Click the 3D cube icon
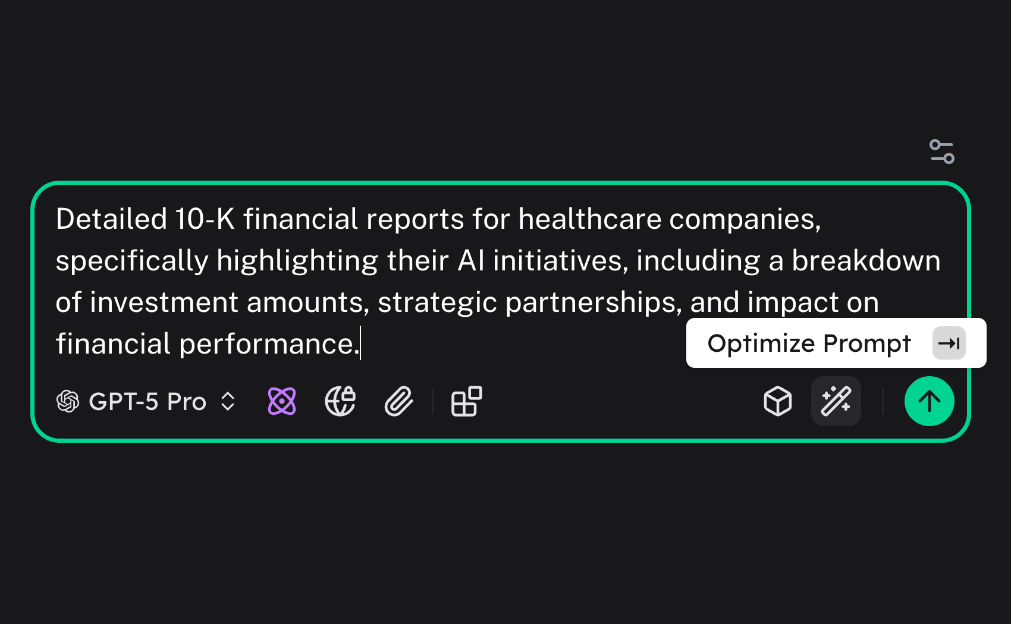Screen dimensions: 1011x624 pyautogui.click(x=777, y=401)
